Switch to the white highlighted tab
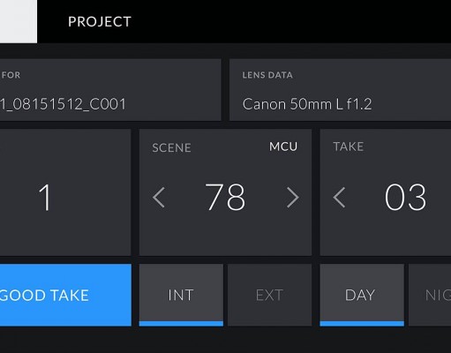This screenshot has height=353, width=451. point(19,21)
